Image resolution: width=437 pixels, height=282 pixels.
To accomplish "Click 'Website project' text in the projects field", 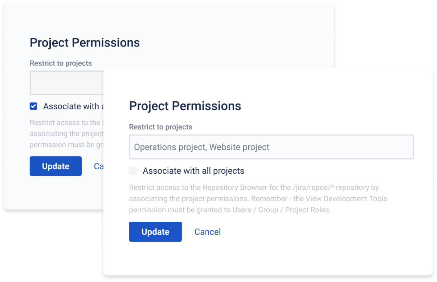I will [x=239, y=147].
